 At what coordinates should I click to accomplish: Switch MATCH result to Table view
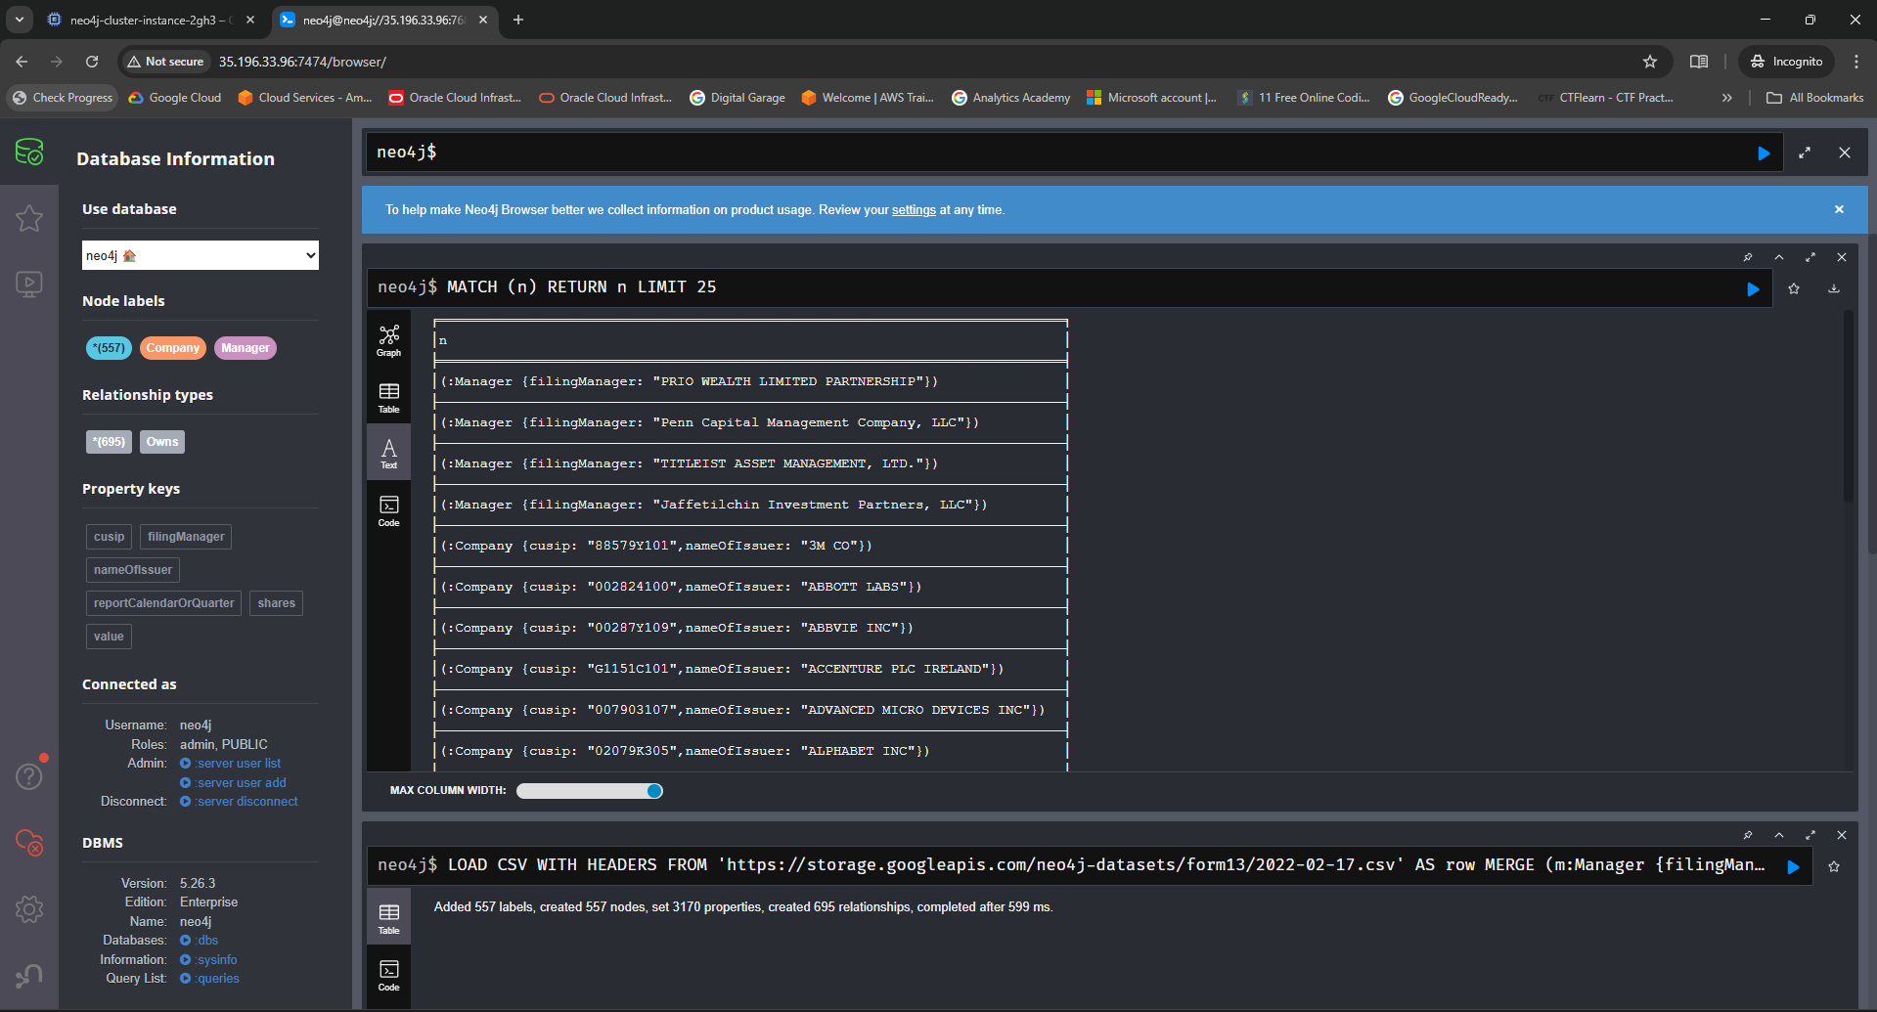pyautogui.click(x=389, y=397)
